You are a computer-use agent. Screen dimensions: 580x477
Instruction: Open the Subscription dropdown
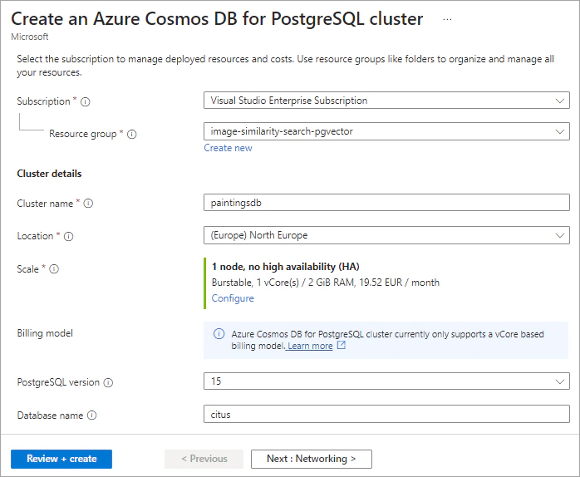[x=386, y=101]
